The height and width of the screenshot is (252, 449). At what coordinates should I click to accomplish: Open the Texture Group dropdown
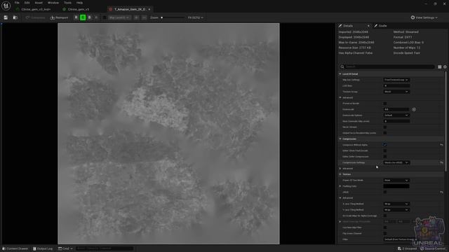396,92
